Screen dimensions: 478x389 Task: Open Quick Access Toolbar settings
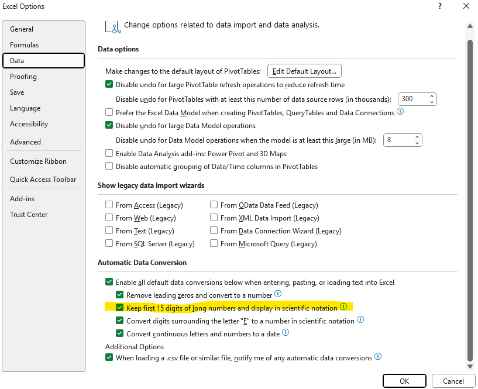(x=43, y=180)
